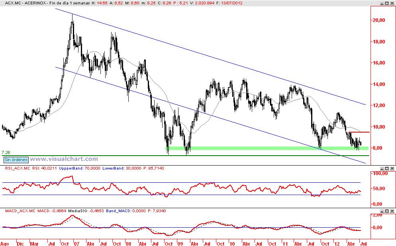Viewport: 396px width, 246px height.
Task: Click the 'MACD_ACX.MC' indicator name
Action: [20, 211]
